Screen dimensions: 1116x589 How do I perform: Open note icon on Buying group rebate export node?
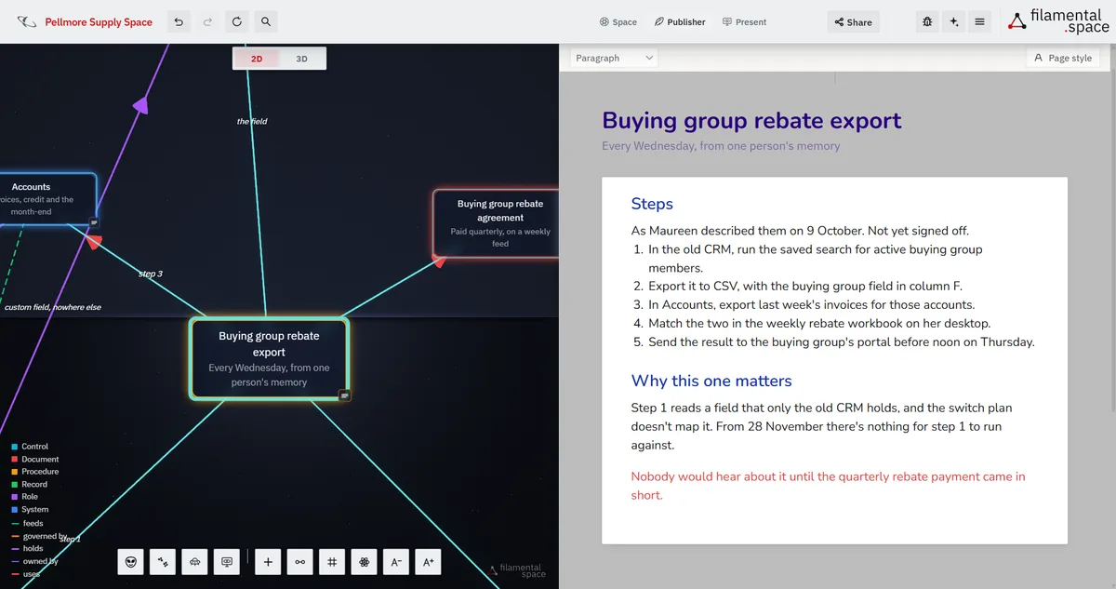pyautogui.click(x=344, y=395)
